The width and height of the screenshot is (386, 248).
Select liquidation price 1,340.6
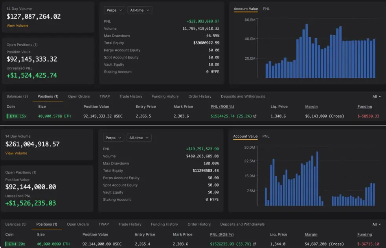coord(278,116)
